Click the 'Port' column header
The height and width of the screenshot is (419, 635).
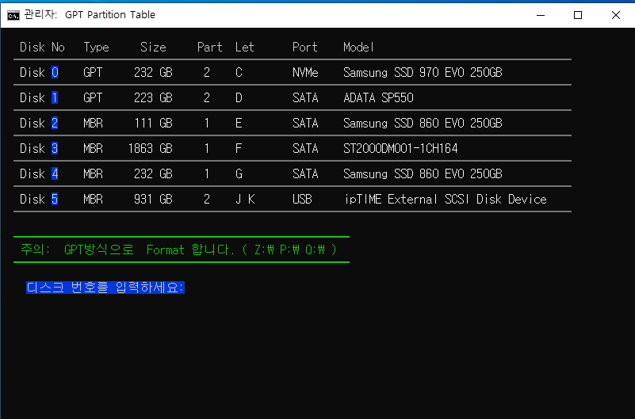pos(305,48)
